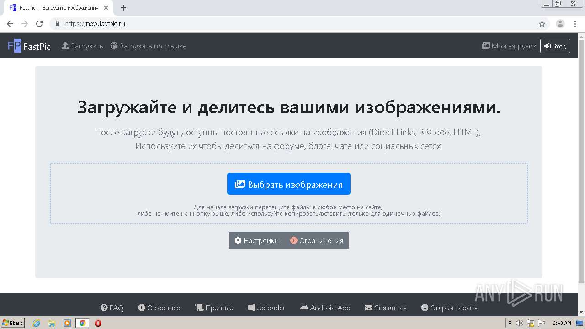
Task: Open volume control tray icon
Action: 520,323
